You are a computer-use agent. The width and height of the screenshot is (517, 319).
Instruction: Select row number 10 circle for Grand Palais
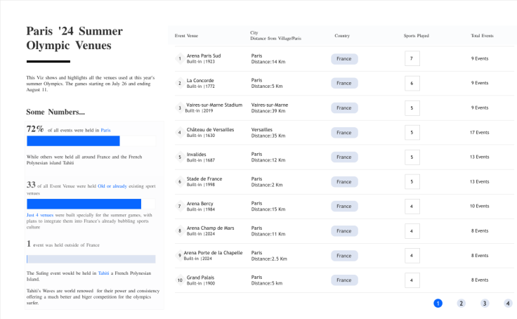pos(180,280)
